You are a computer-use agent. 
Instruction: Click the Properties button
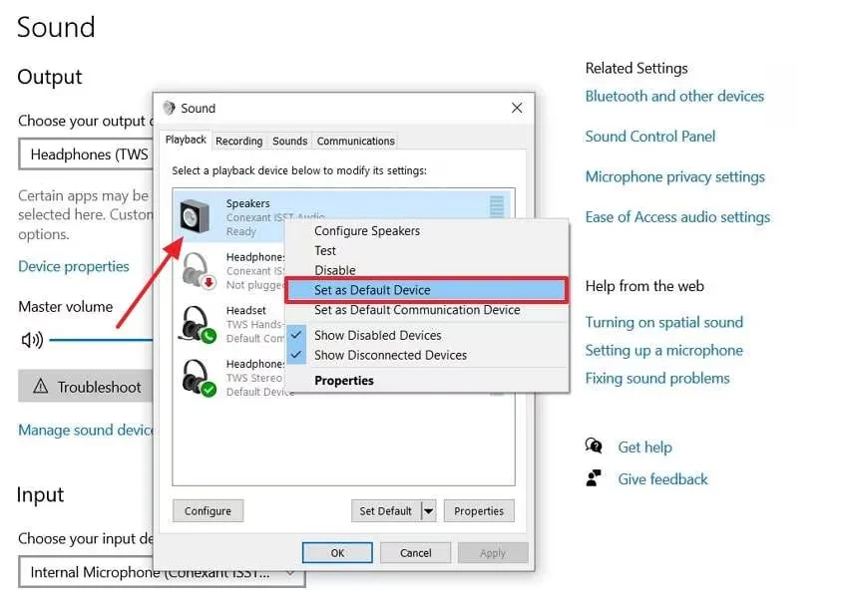pyautogui.click(x=479, y=510)
